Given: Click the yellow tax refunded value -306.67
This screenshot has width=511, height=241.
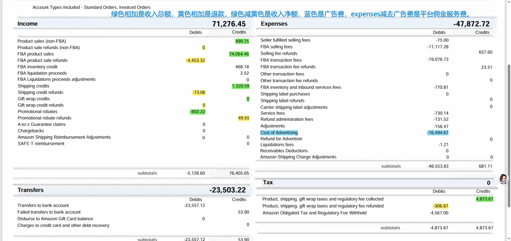Looking at the screenshot, I should (x=440, y=206).
